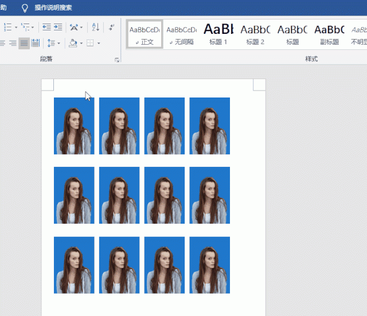Viewport: 367px width, 316px height.
Task: Click the 操作说明搜索 search box
Action: 53,7
